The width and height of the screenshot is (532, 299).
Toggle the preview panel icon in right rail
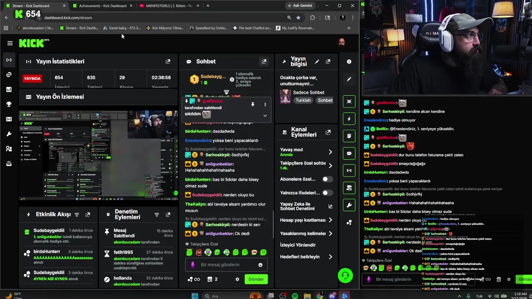click(x=349, y=101)
